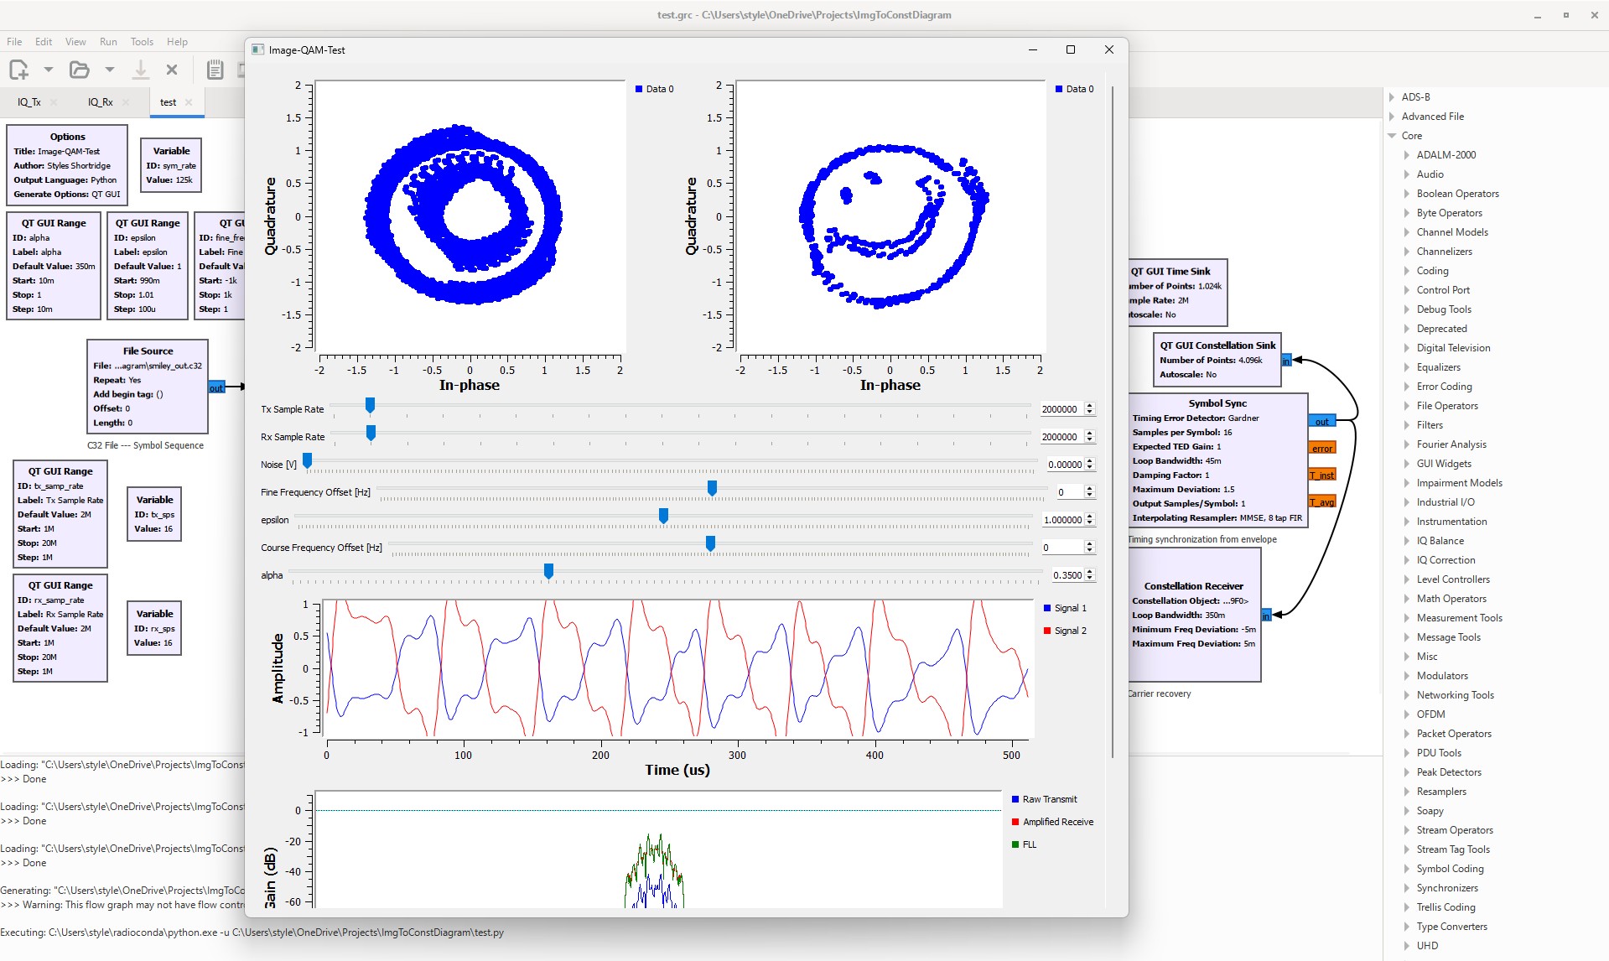Click the alpha slider handle

548,572
